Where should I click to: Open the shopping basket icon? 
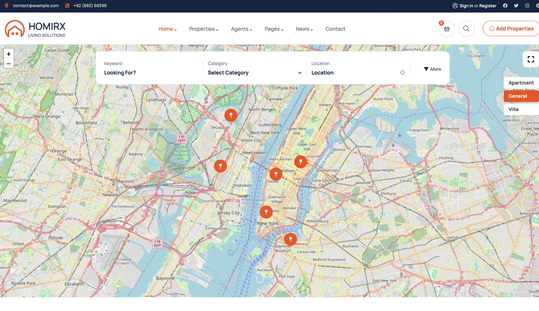coord(447,29)
